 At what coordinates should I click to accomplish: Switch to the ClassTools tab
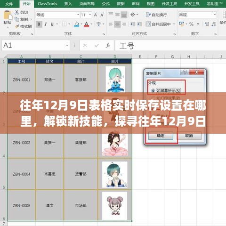(x=47, y=4)
